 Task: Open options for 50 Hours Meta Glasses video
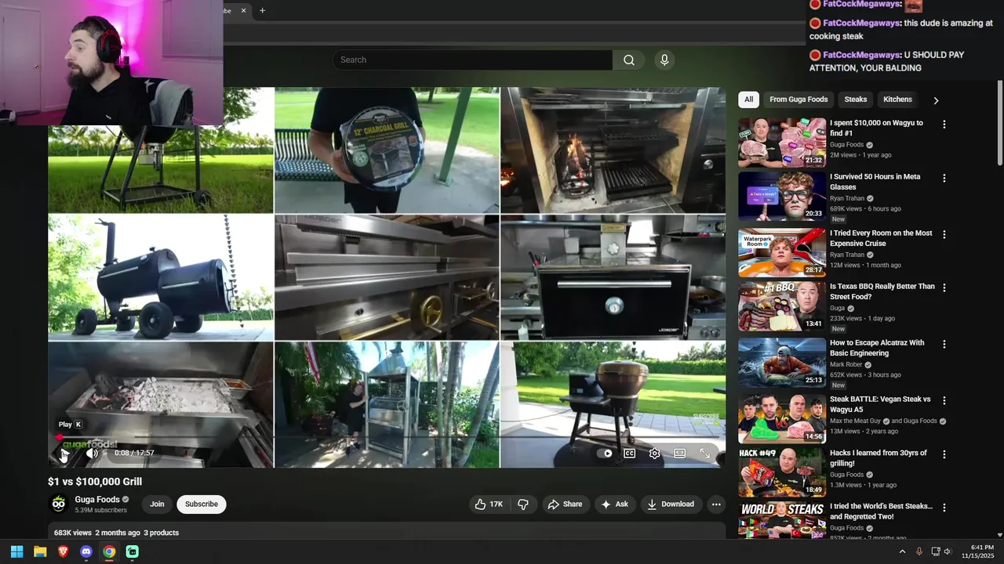pyautogui.click(x=944, y=179)
